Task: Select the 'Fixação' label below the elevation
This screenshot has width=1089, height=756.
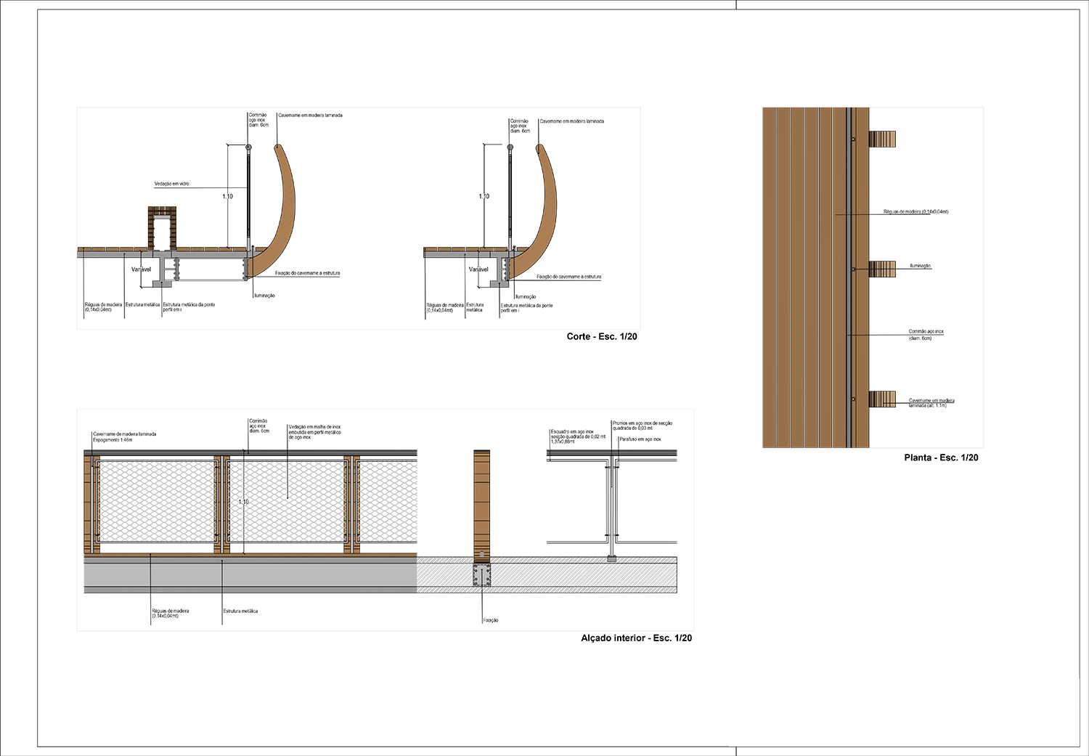Action: click(x=490, y=620)
